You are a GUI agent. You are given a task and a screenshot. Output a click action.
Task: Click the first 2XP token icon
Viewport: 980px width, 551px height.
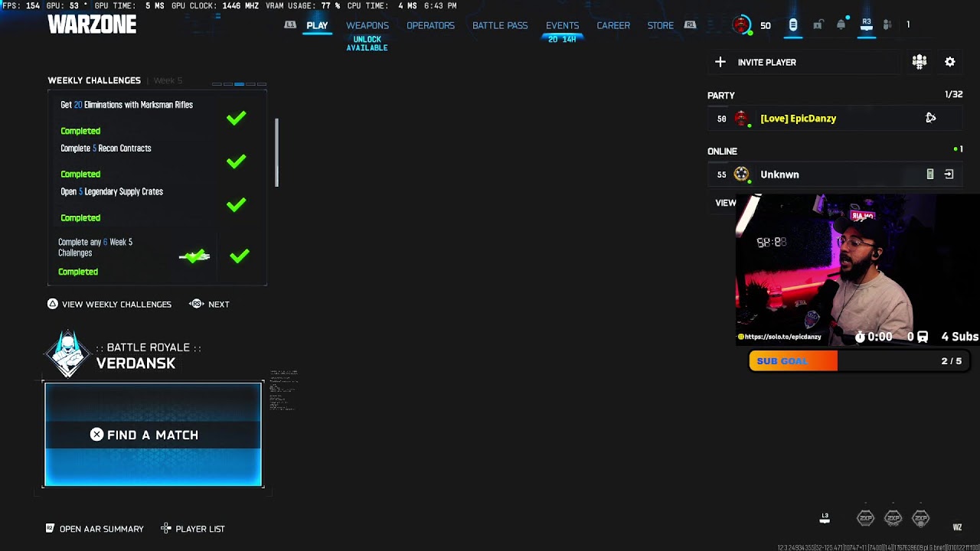[865, 518]
